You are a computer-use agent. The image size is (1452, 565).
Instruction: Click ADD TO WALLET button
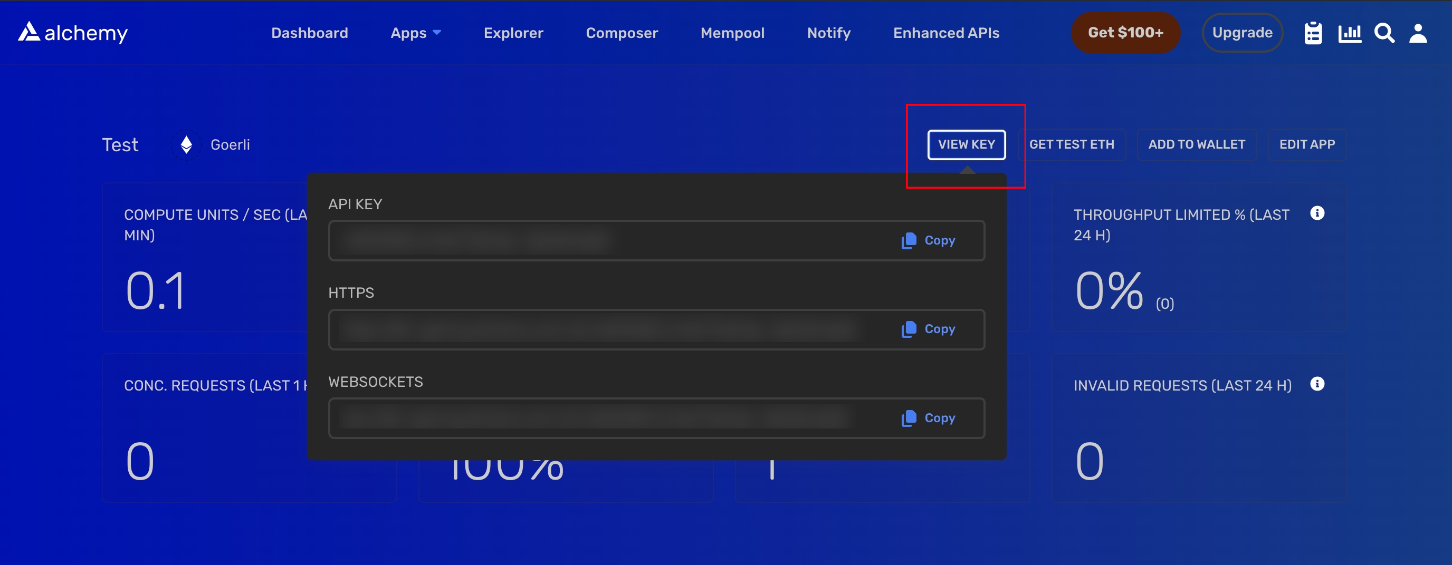tap(1197, 145)
